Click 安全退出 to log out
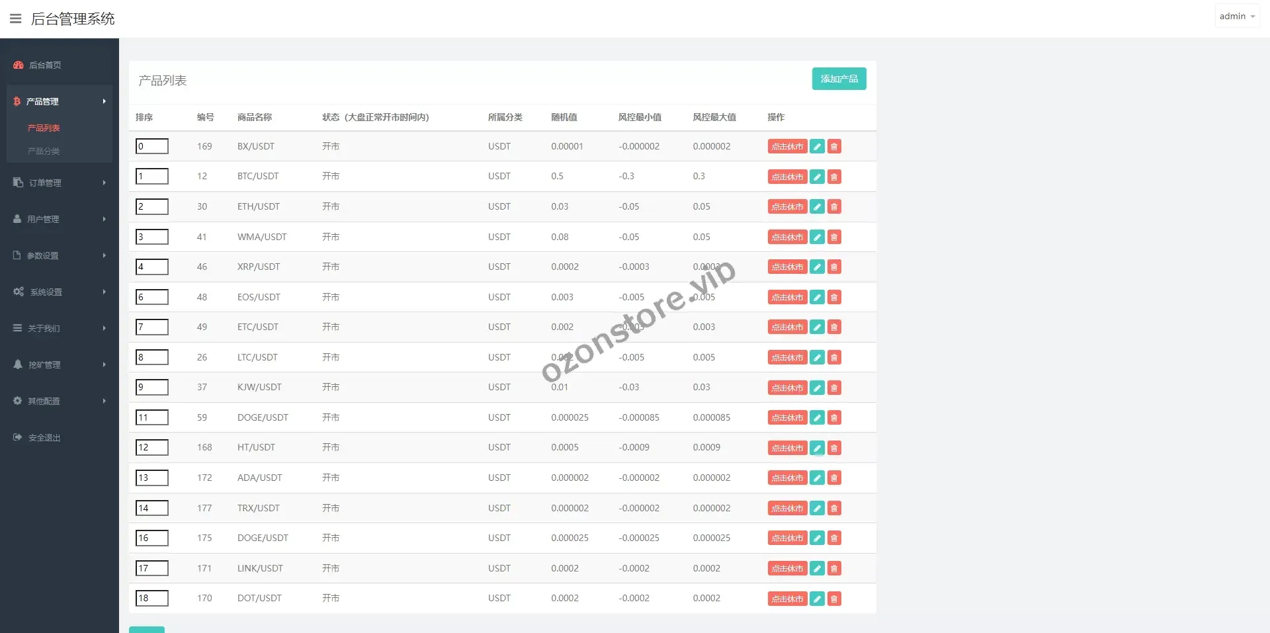The width and height of the screenshot is (1270, 633). (44, 438)
